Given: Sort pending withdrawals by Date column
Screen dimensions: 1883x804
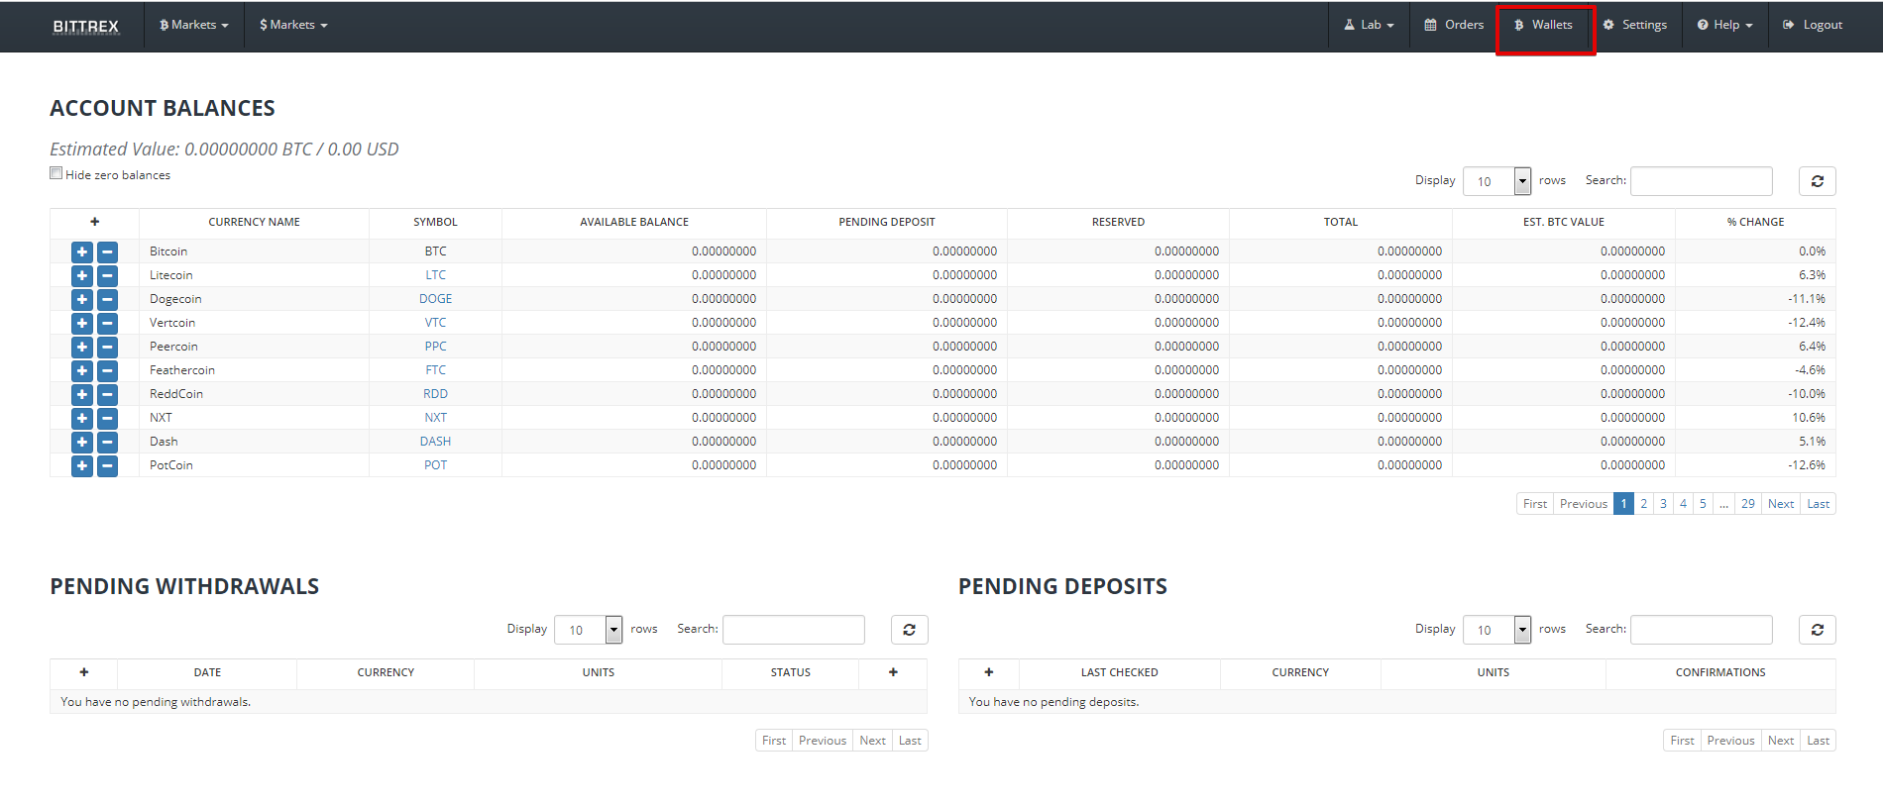Looking at the screenshot, I should point(207,672).
